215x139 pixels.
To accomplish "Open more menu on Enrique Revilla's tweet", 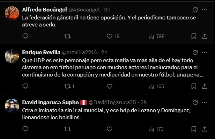I will point(205,52).
